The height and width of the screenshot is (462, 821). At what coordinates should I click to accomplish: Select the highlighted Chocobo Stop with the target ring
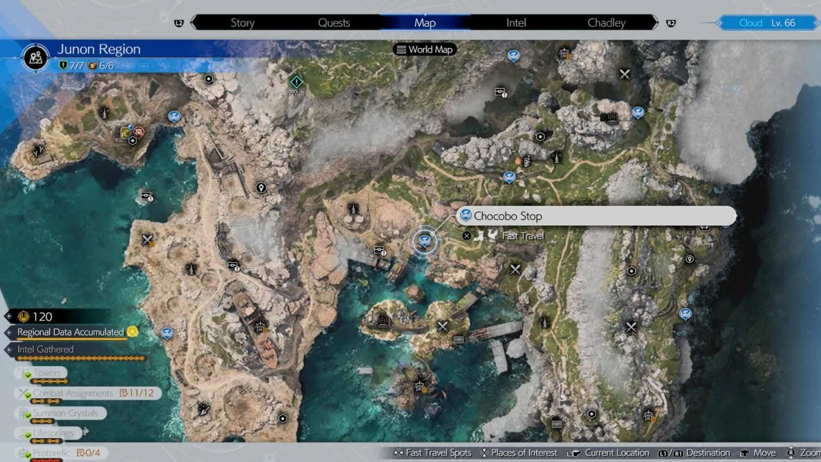[424, 240]
